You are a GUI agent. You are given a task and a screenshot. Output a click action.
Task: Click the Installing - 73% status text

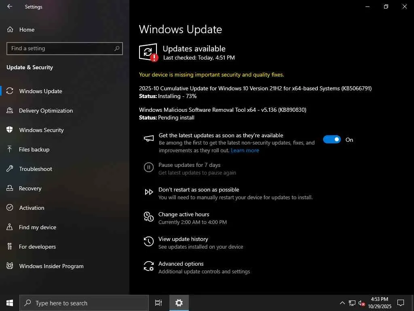pyautogui.click(x=177, y=96)
